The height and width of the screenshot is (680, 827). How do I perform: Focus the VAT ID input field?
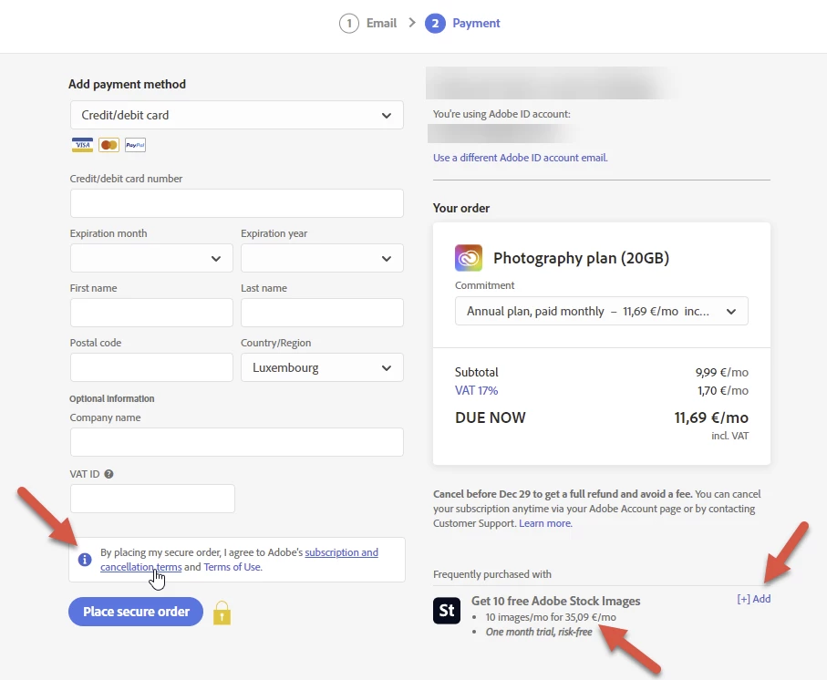click(x=152, y=499)
